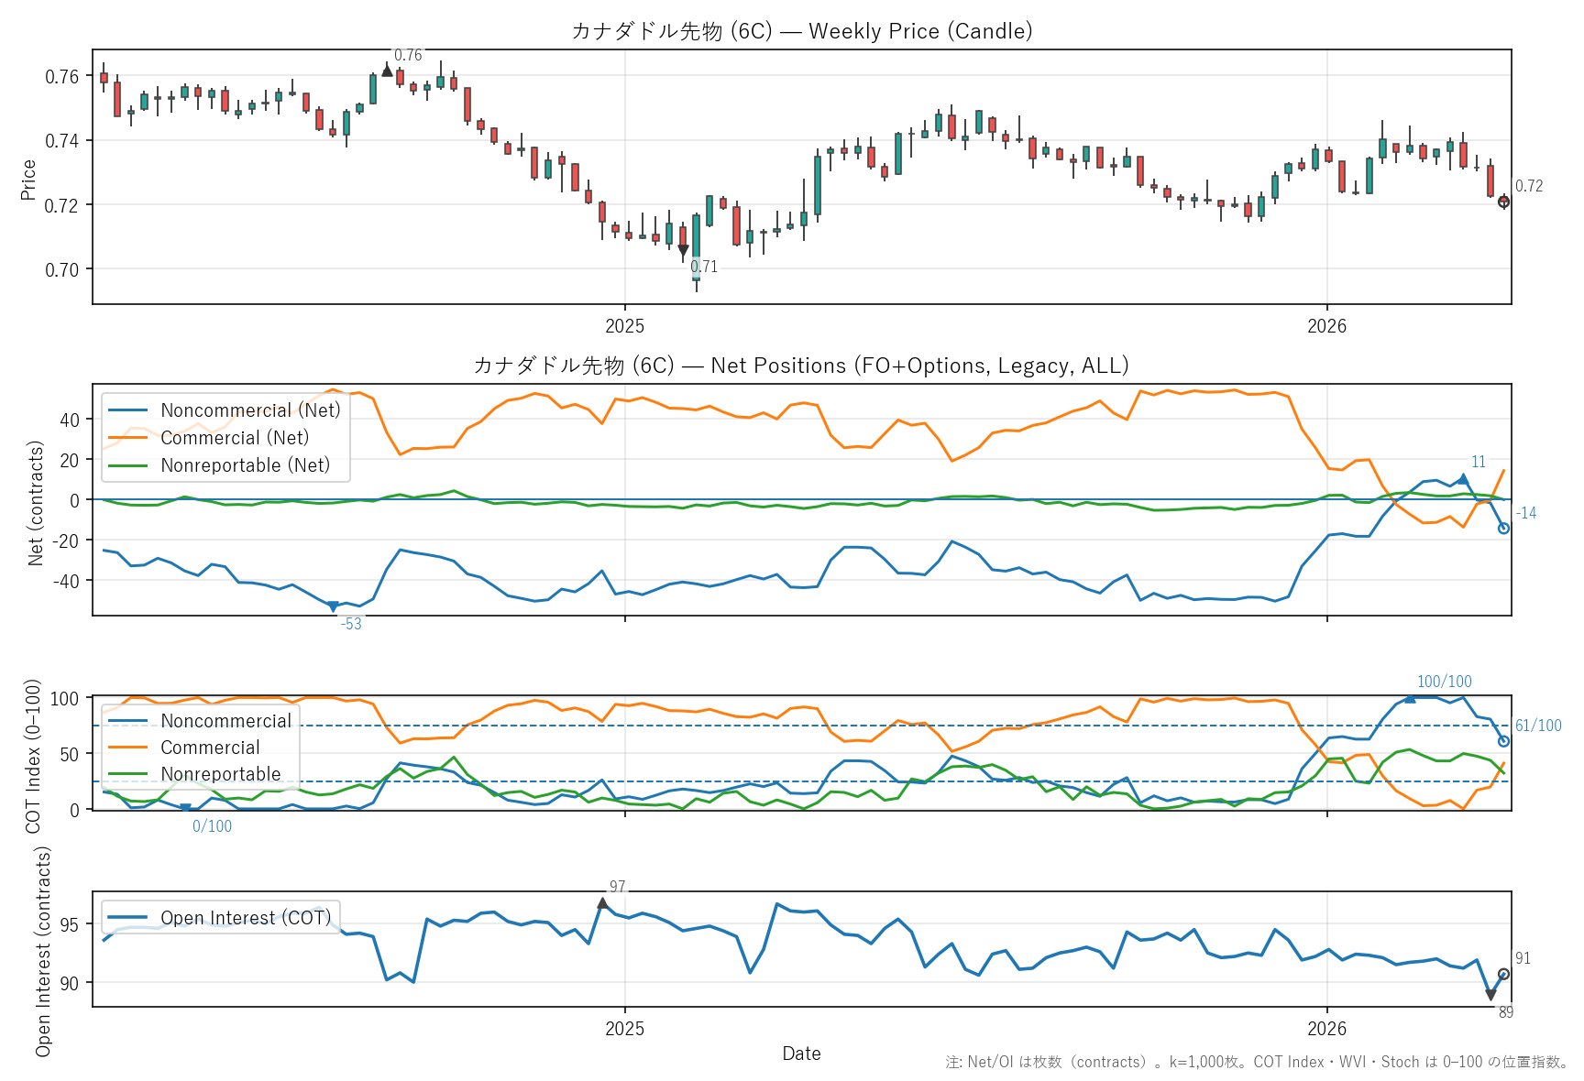Viewport: 1584px width, 1081px height.
Task: Click the latest Open Interest circle at 91
Action: [x=1503, y=974]
